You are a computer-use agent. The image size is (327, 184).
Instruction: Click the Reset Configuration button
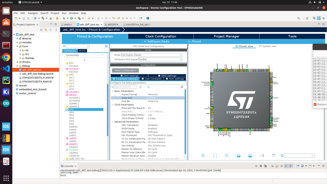[x=125, y=70]
